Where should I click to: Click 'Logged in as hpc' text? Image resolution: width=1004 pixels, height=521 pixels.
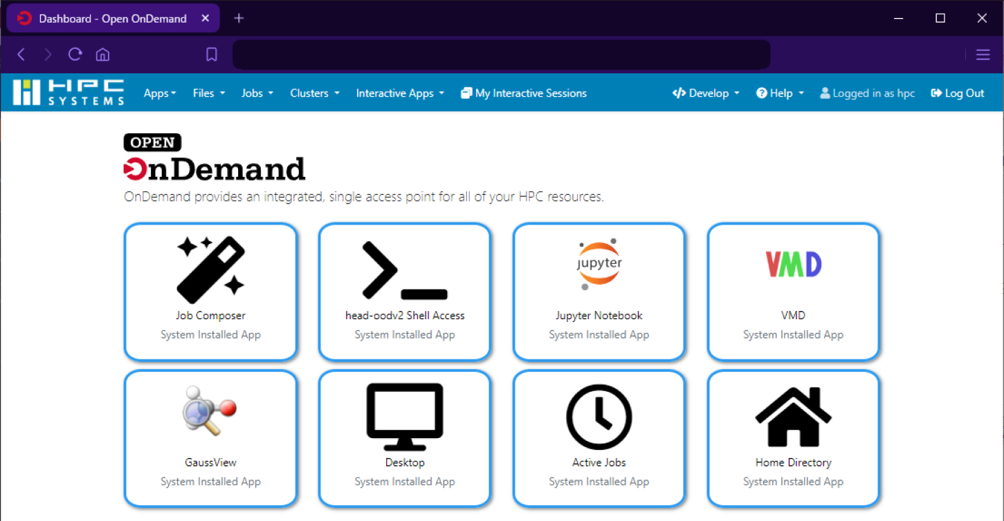[868, 93]
